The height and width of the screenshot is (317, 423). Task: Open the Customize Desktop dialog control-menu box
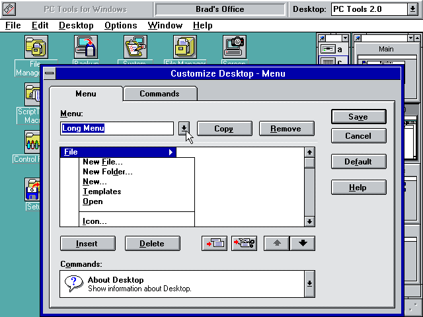pos(50,73)
